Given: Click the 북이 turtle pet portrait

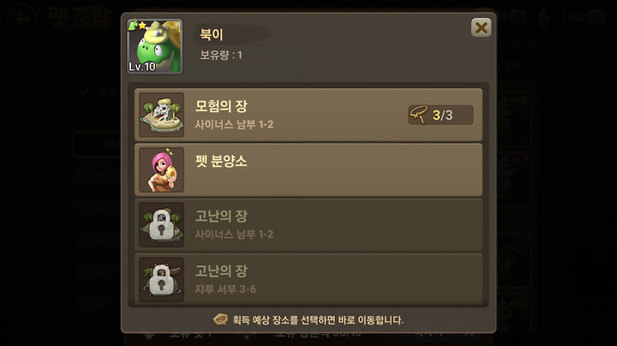Looking at the screenshot, I should click(x=154, y=46).
